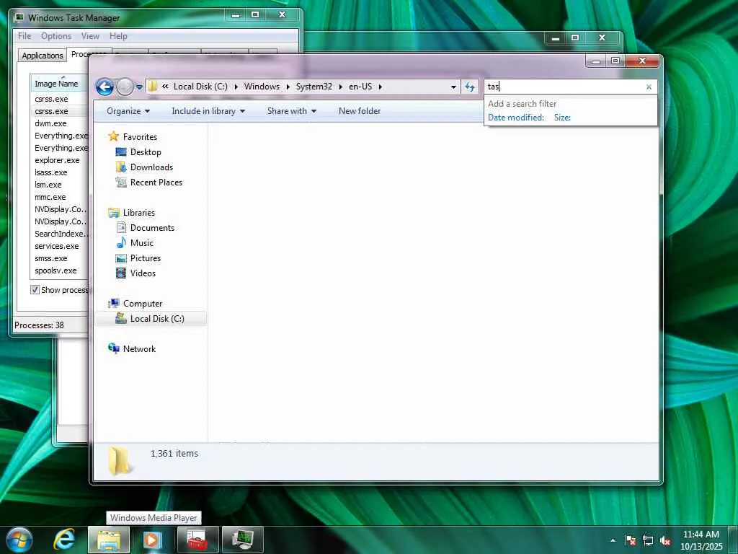
Task: Select dwm.exe in Task Manager
Action: tap(50, 123)
